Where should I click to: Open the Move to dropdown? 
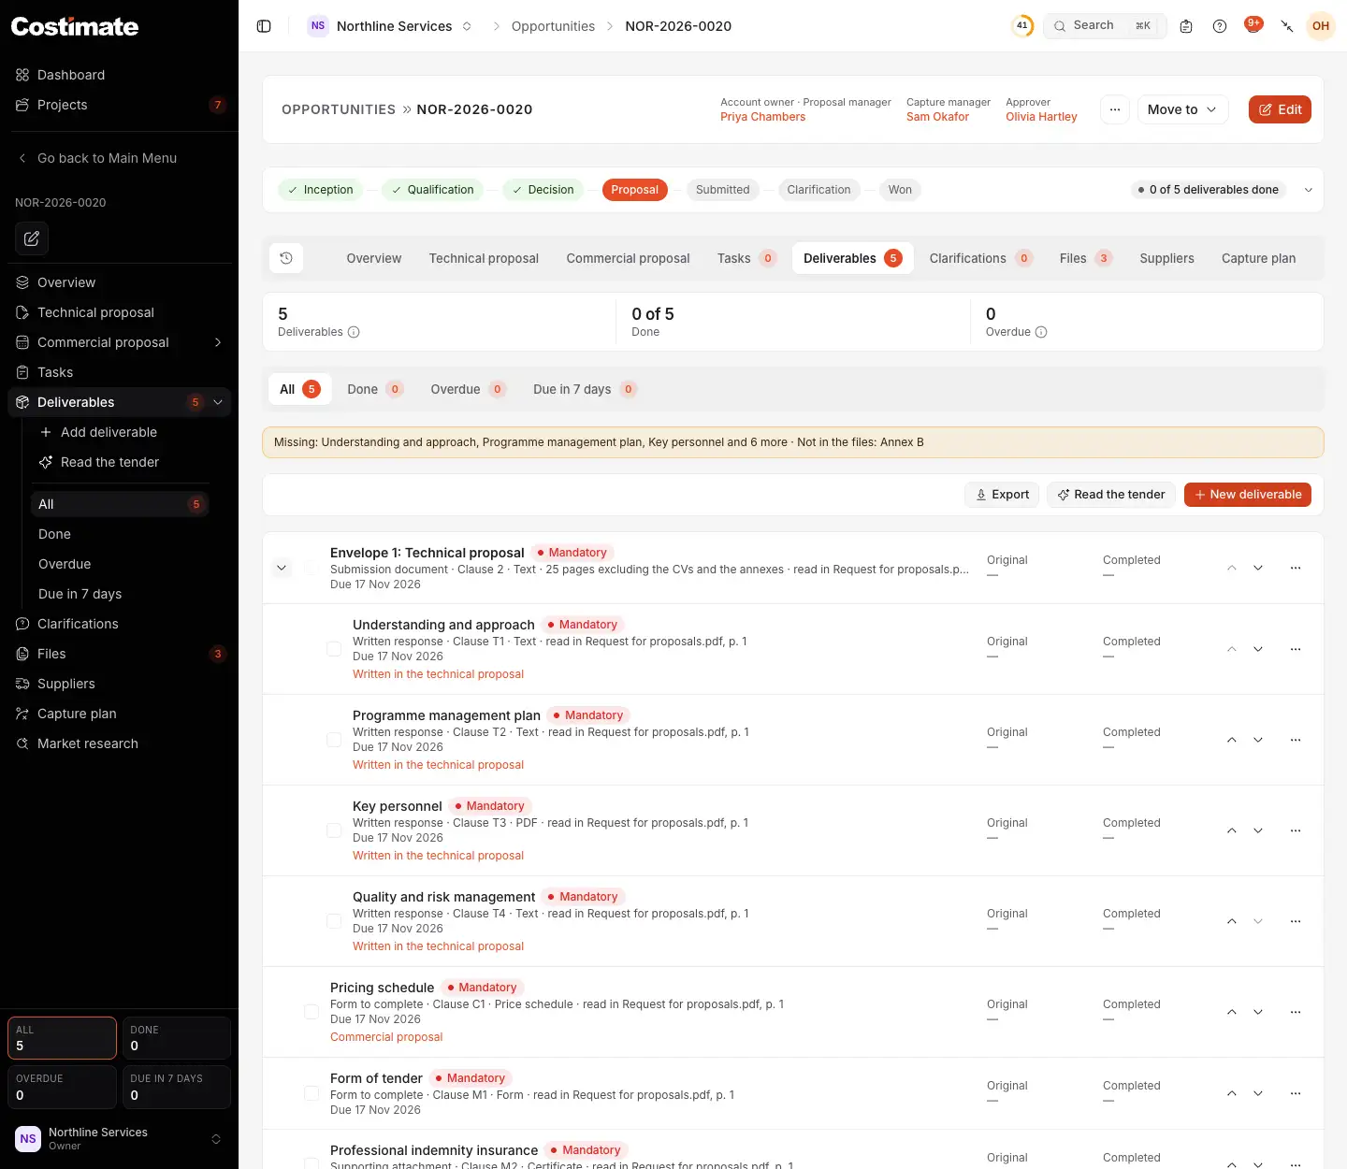point(1182,109)
